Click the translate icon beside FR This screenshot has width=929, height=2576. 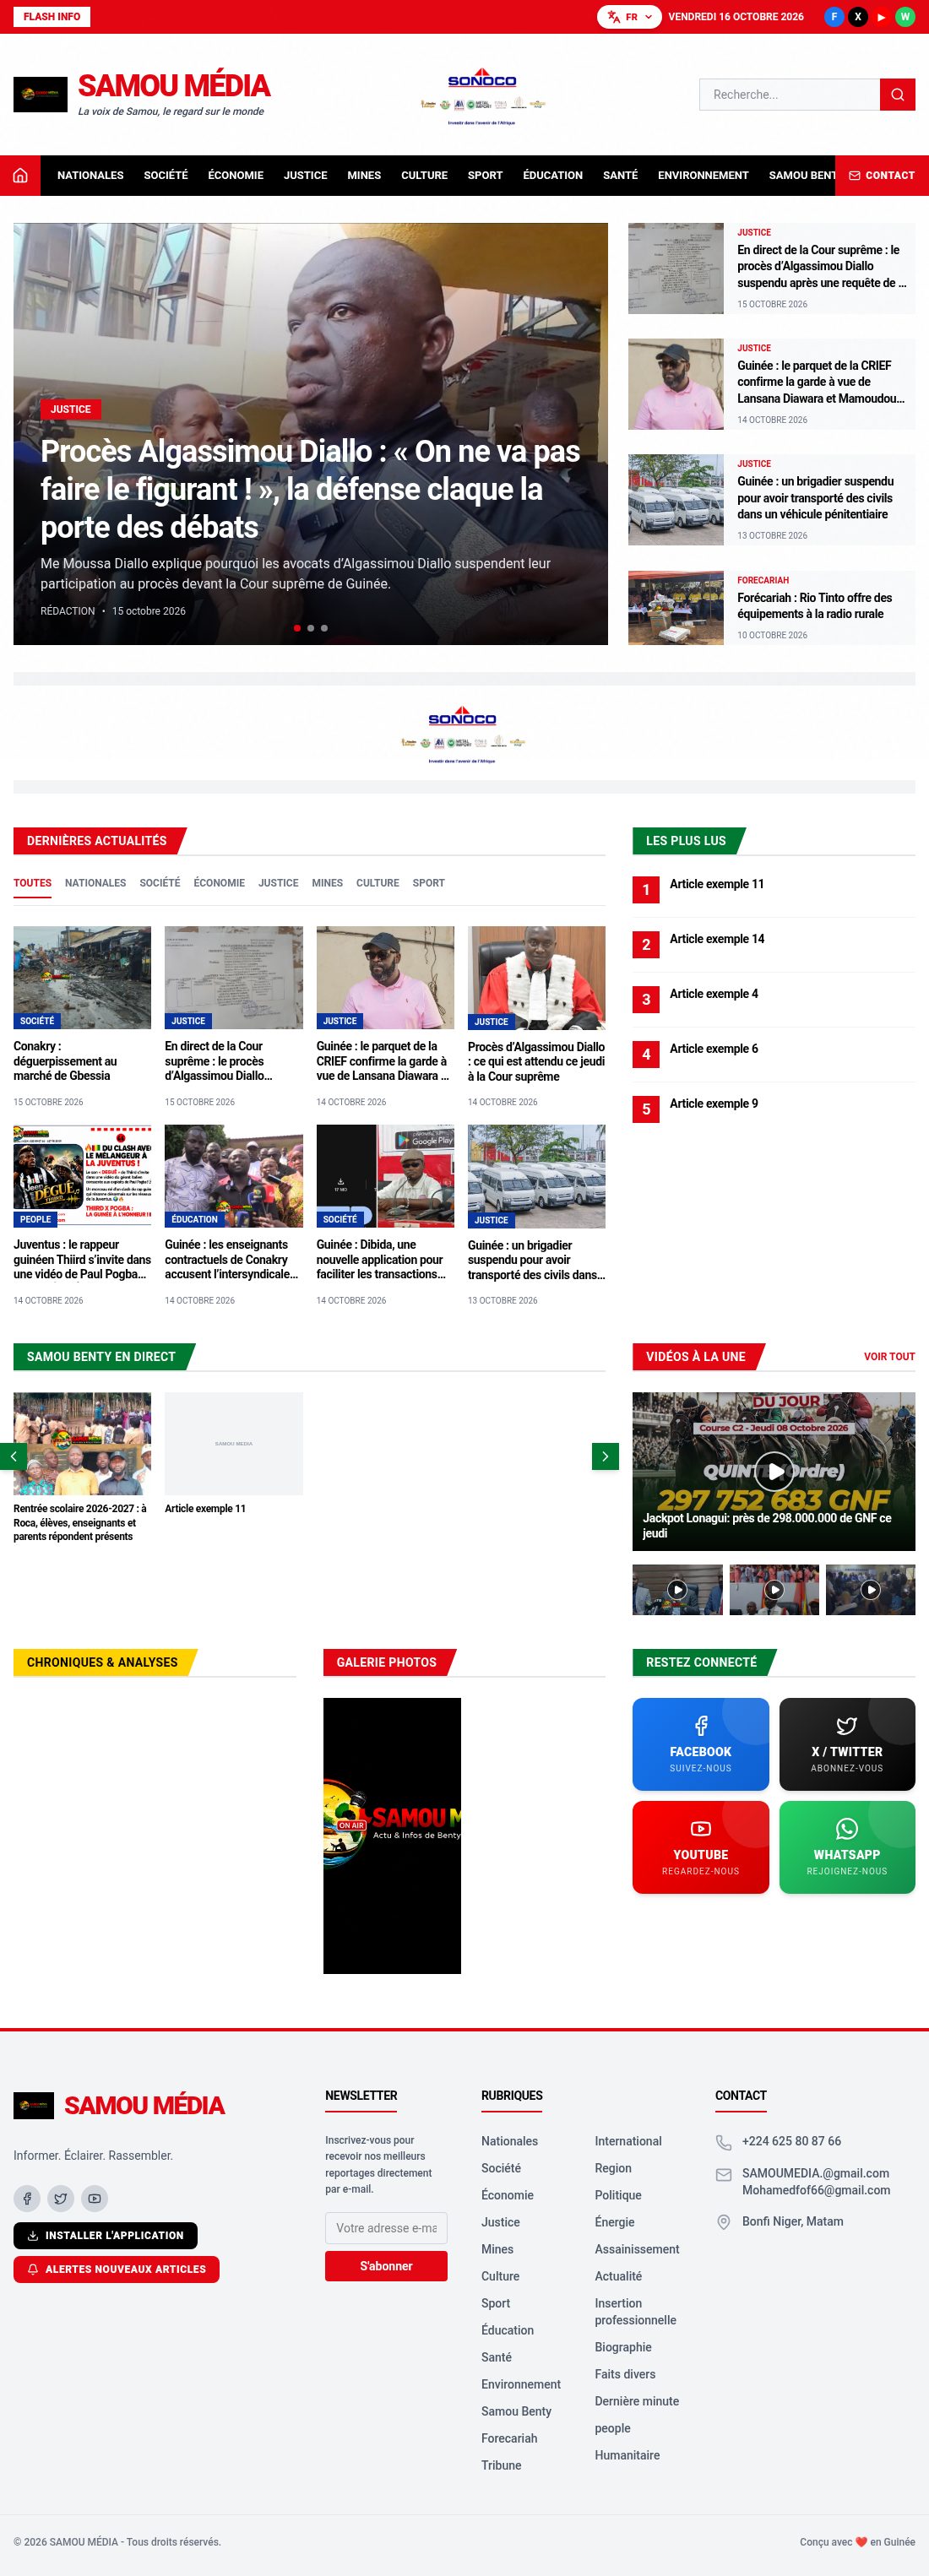tap(614, 17)
